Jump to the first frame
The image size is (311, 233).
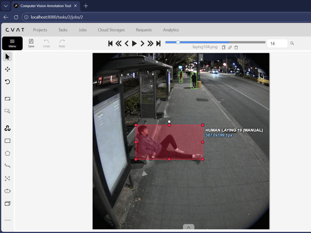pos(110,43)
